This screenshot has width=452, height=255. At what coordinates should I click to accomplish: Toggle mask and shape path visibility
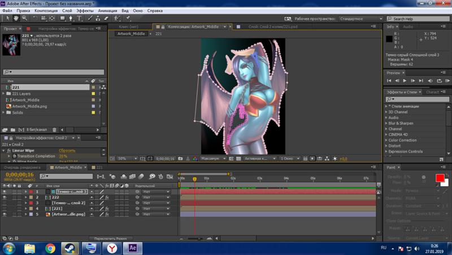click(x=150, y=159)
